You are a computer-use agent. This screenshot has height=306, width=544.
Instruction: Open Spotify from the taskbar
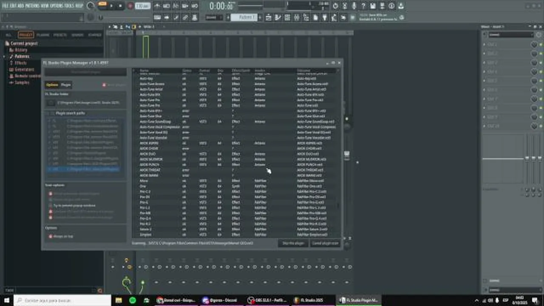point(133,300)
